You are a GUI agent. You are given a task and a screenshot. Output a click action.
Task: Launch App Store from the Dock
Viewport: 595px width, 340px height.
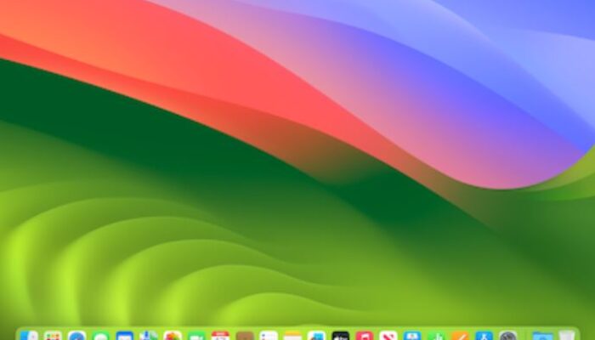(484, 336)
